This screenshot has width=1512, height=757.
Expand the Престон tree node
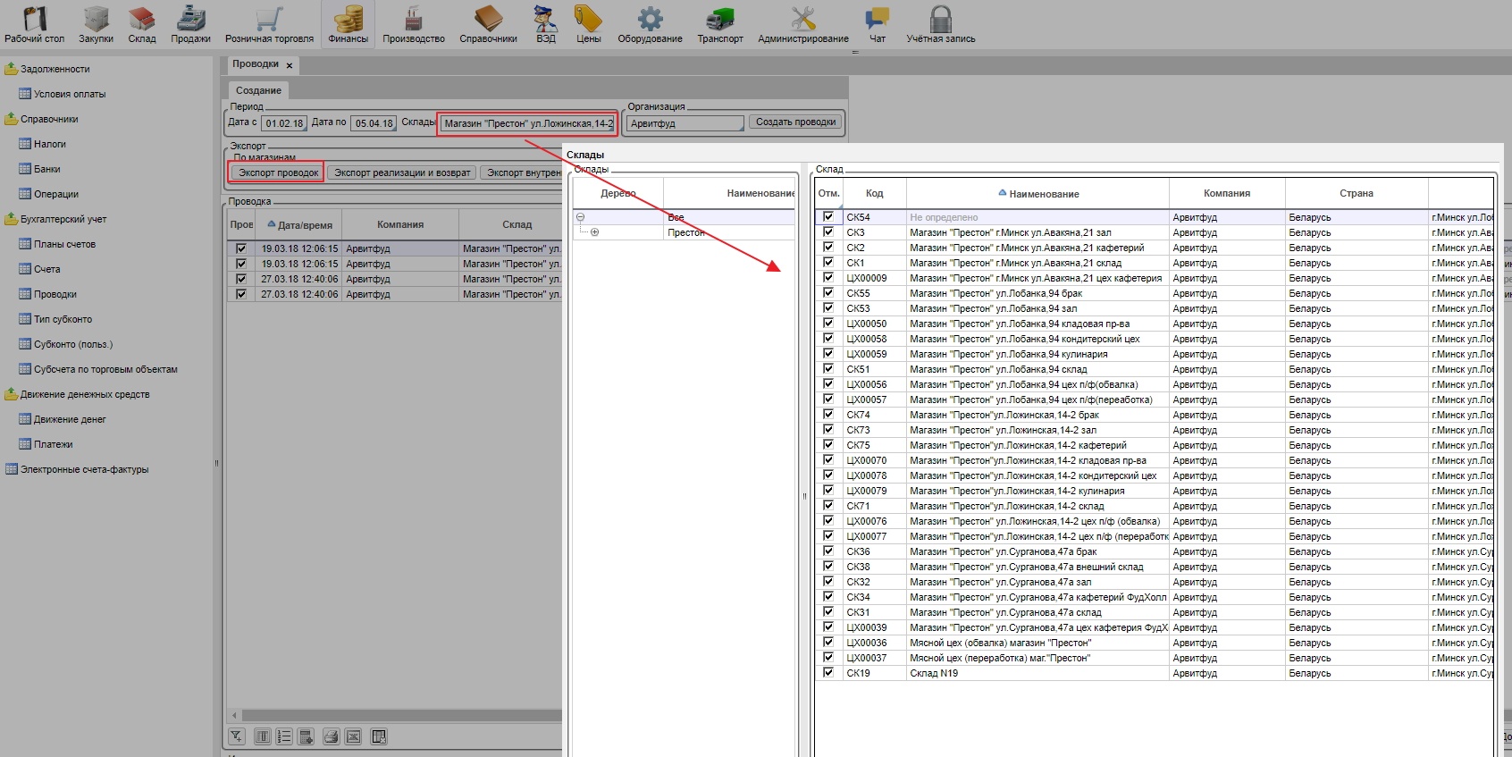tap(594, 232)
